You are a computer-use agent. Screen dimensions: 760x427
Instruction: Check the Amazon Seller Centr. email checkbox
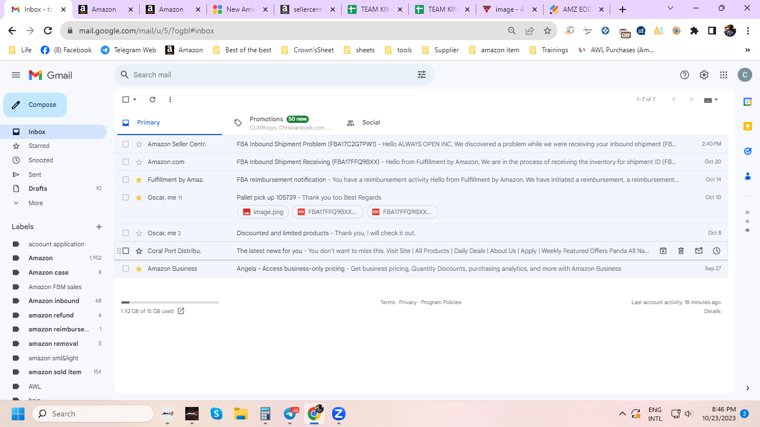click(126, 144)
